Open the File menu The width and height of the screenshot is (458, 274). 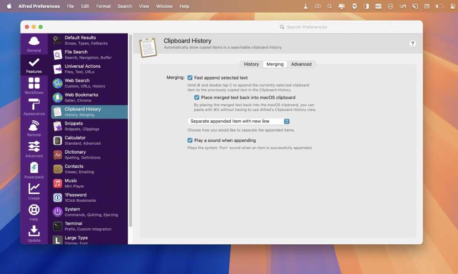[x=71, y=6]
